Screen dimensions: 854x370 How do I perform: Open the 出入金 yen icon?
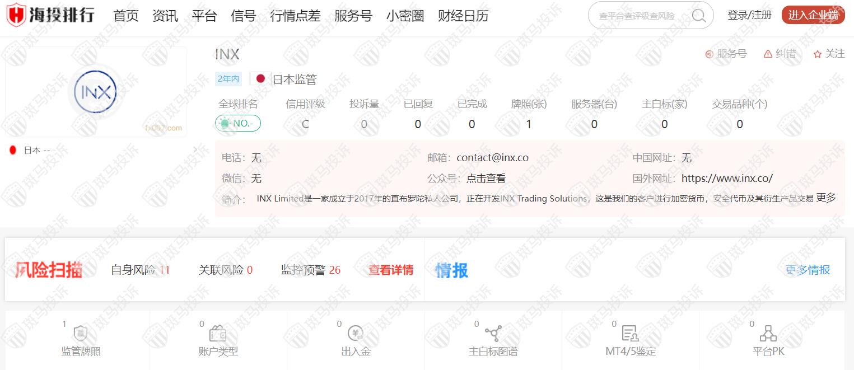[356, 334]
